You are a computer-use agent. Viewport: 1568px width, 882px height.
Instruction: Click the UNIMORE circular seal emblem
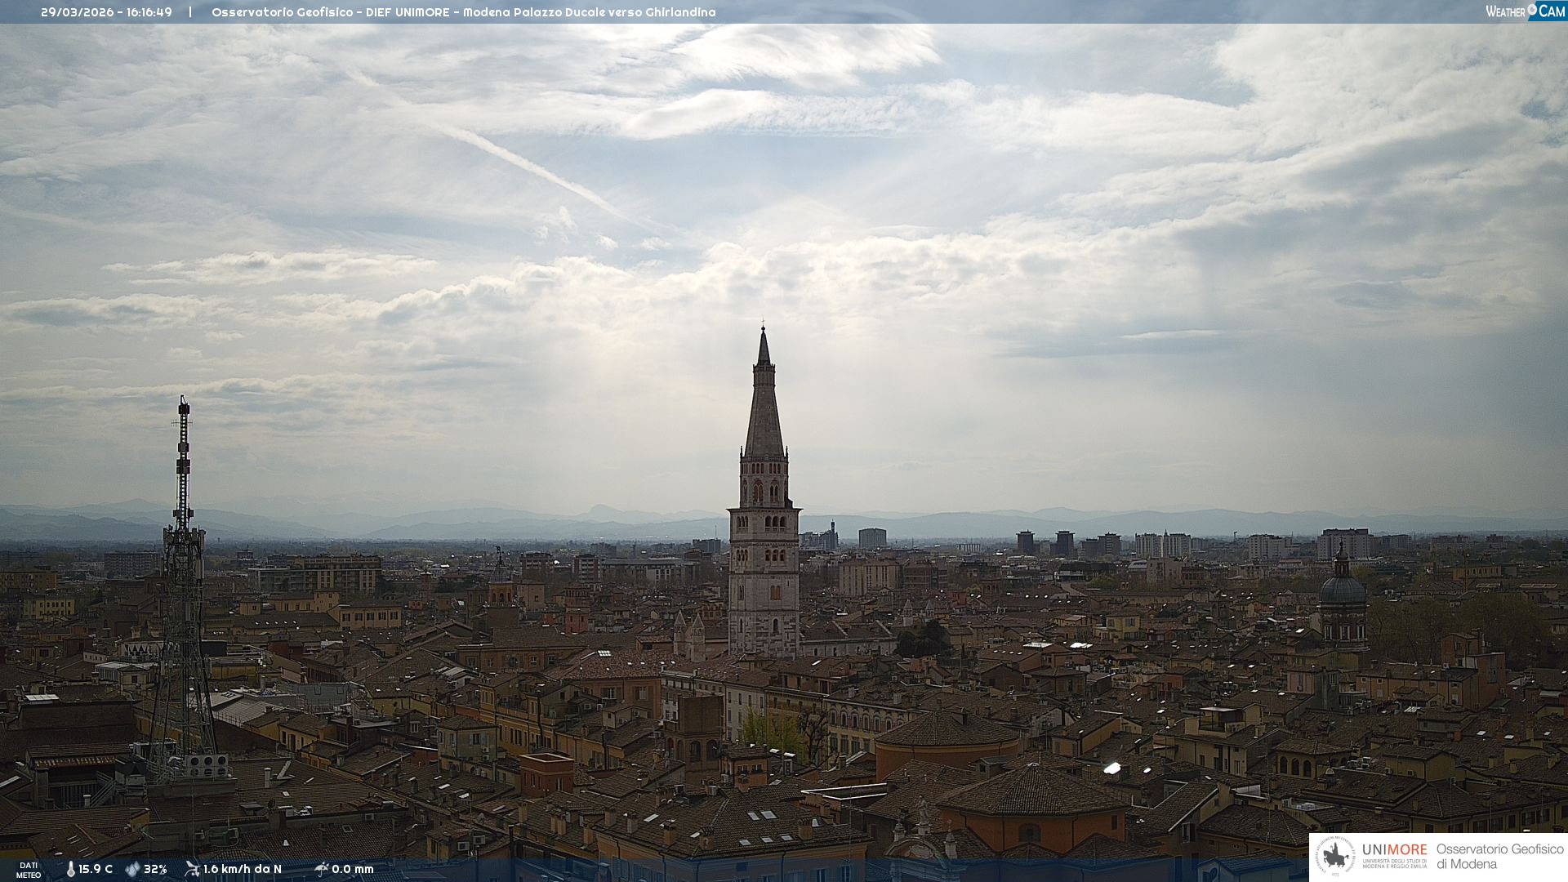pos(1335,856)
